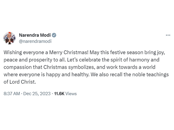174x130 pixels.
Task: Click the words 'Merry Christmas!' in the tweet
Action: [69, 52]
